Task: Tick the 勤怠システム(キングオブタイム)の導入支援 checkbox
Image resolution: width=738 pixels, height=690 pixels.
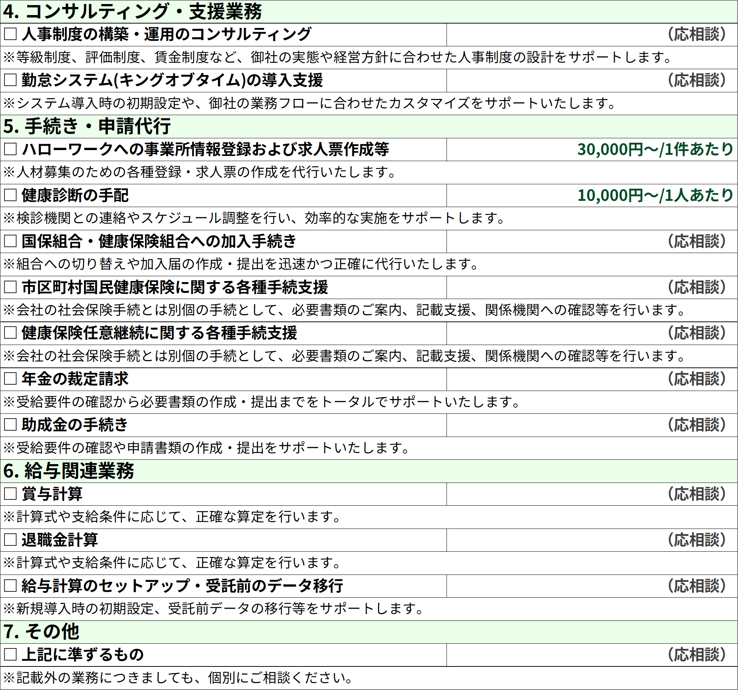Action: pos(10,80)
